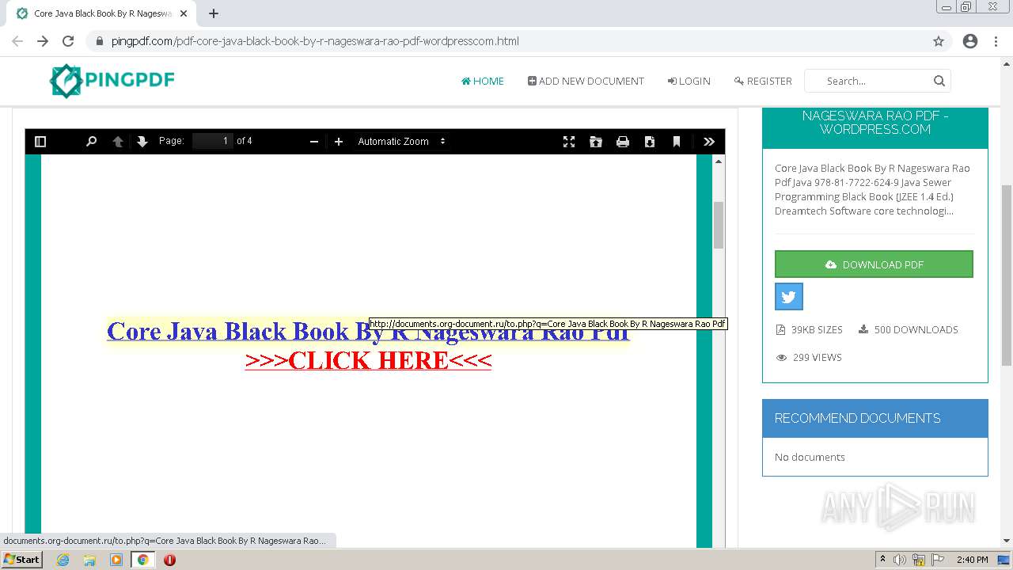
Task: Open media player from taskbar
Action: point(116,560)
